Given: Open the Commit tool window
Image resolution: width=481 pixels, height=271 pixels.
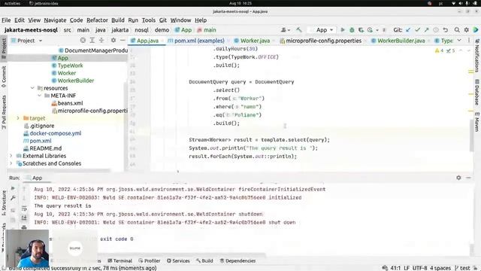Looking at the screenshot, I should [x=4, y=77].
